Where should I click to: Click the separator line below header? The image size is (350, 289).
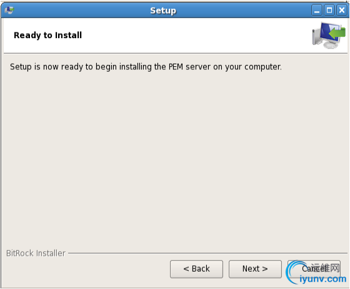176,53
